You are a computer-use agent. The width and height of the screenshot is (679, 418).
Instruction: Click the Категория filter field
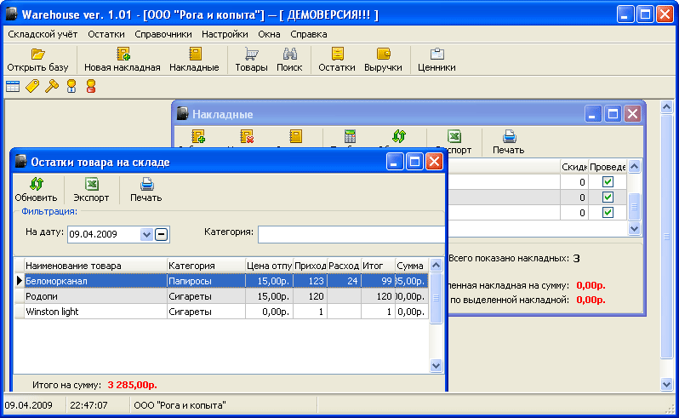[351, 234]
